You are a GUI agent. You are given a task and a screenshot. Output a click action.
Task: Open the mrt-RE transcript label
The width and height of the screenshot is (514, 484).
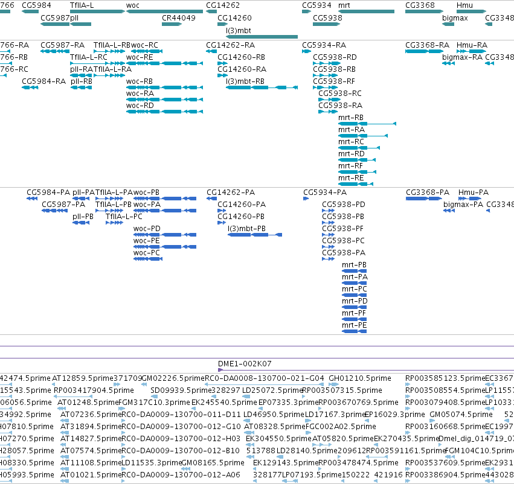[x=351, y=178]
